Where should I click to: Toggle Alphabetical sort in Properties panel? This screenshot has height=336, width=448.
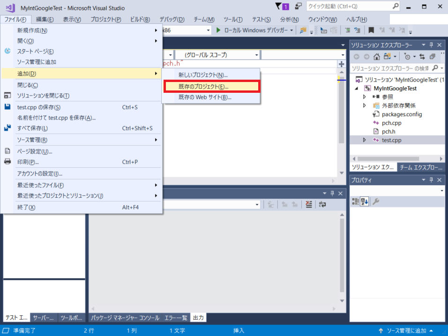(x=364, y=202)
